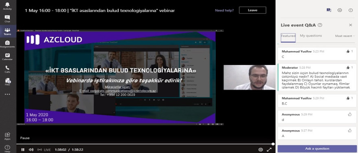358x153 pixels.
Task: Click the presenter's webcam video
Action: [x=250, y=77]
